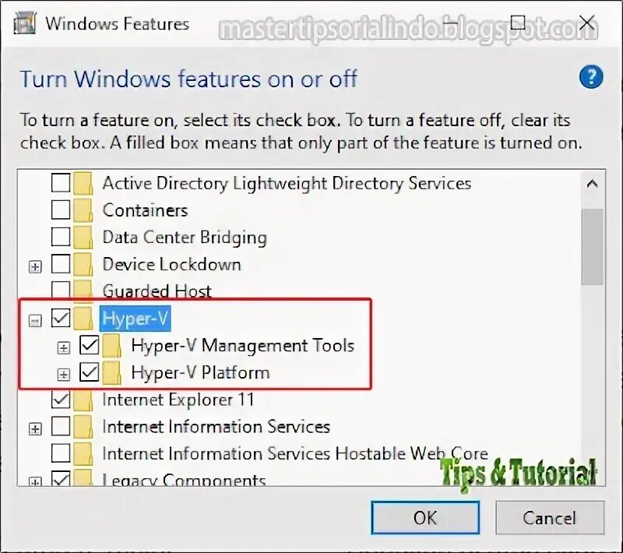Viewport: 623px width, 553px height.
Task: Disable the Internet Explorer 11 checkbox
Action: tap(61, 400)
